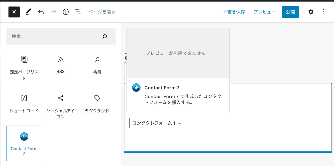Click the Contact Form 7 description text

pyautogui.click(x=183, y=99)
